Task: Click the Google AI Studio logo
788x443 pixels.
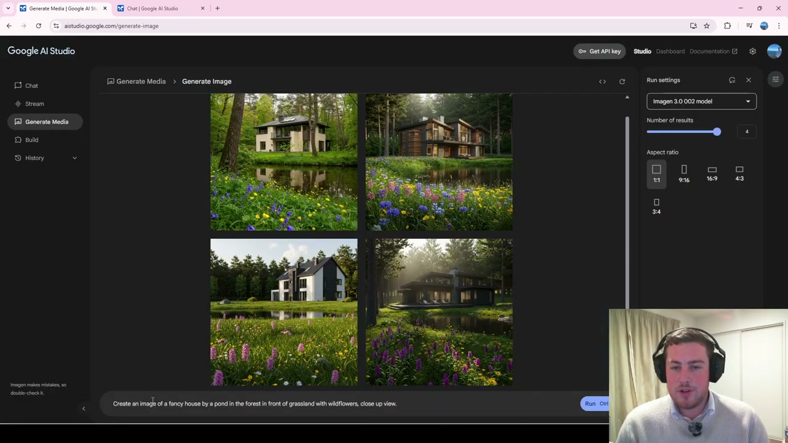Action: 41,51
